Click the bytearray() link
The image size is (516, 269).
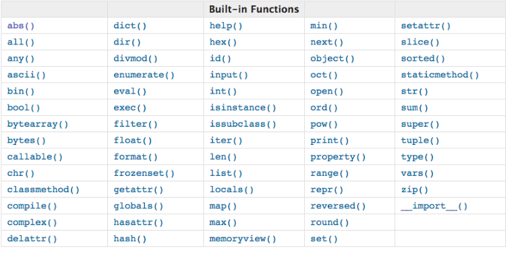(x=38, y=124)
